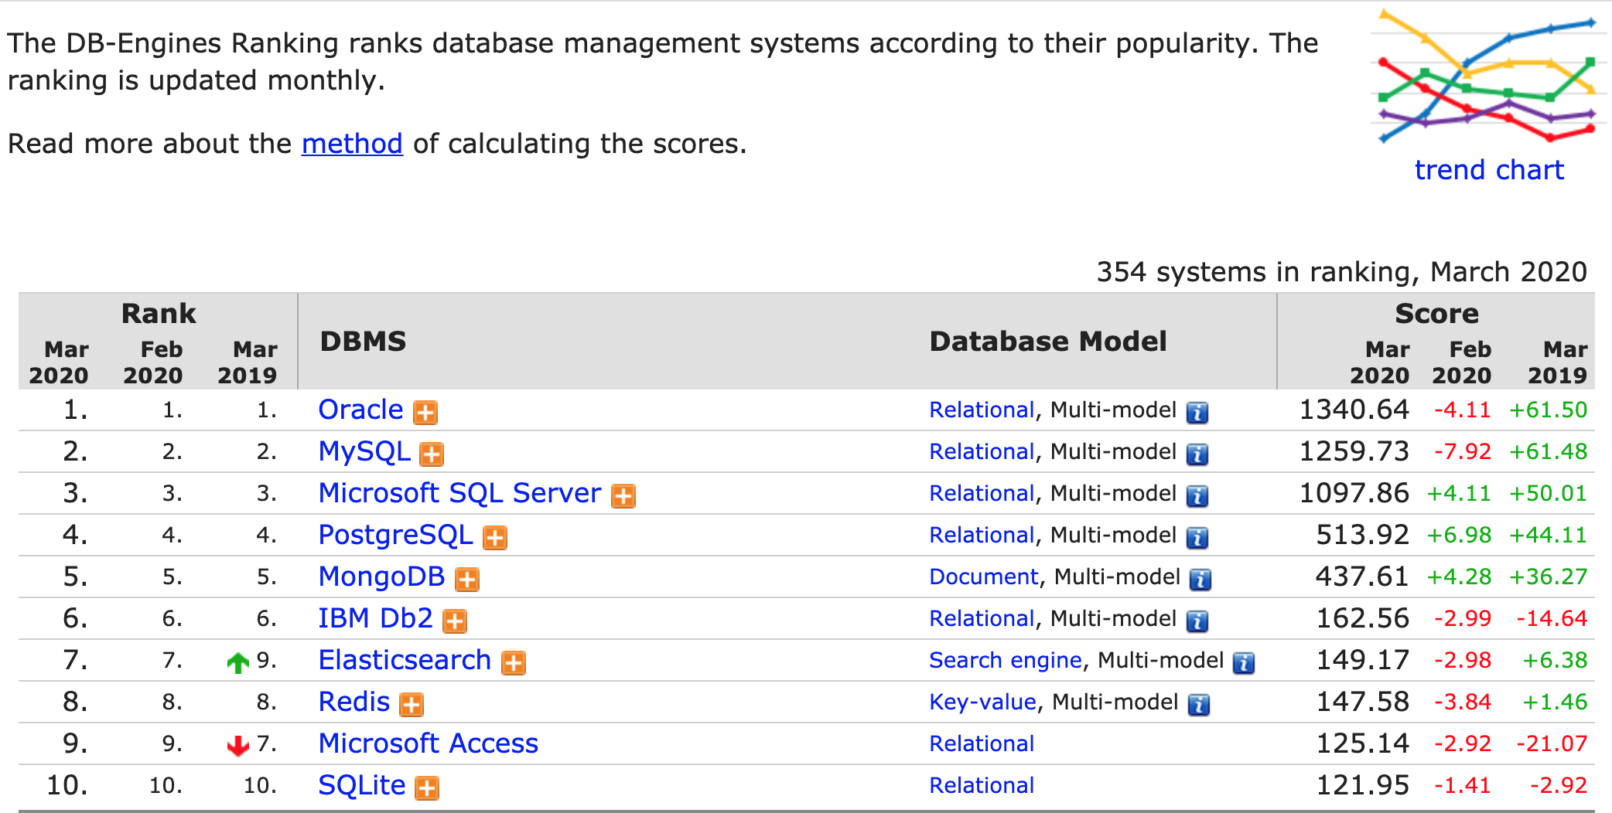The image size is (1612, 813).
Task: Click the info icon in the Redis row
Action: click(1199, 705)
